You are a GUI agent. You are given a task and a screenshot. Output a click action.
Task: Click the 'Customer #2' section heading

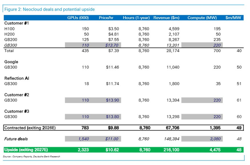coord(17,95)
